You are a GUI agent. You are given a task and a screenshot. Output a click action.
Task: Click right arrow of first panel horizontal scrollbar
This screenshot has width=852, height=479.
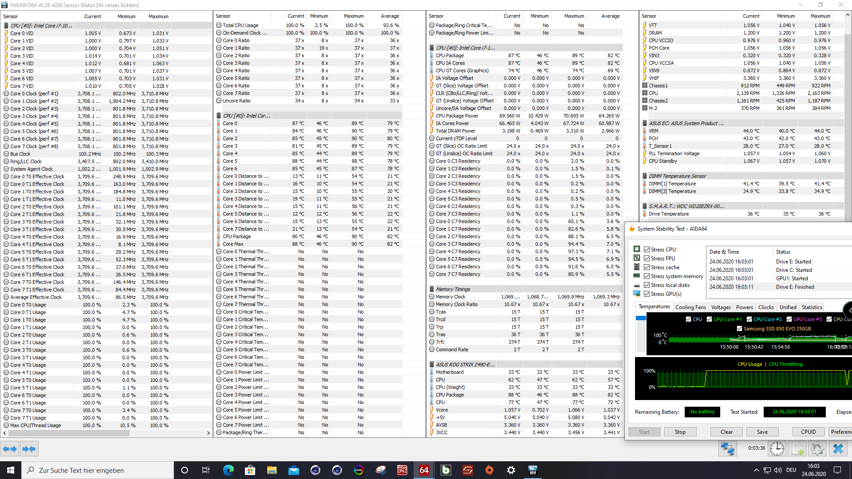pyautogui.click(x=209, y=433)
